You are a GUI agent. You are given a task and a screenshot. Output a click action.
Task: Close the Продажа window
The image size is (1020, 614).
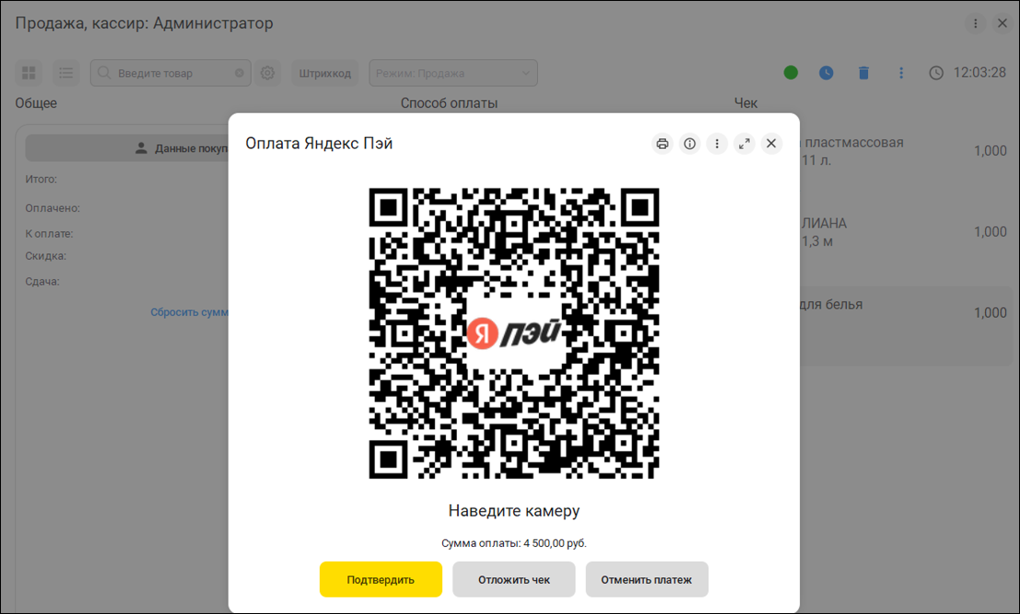click(1002, 23)
